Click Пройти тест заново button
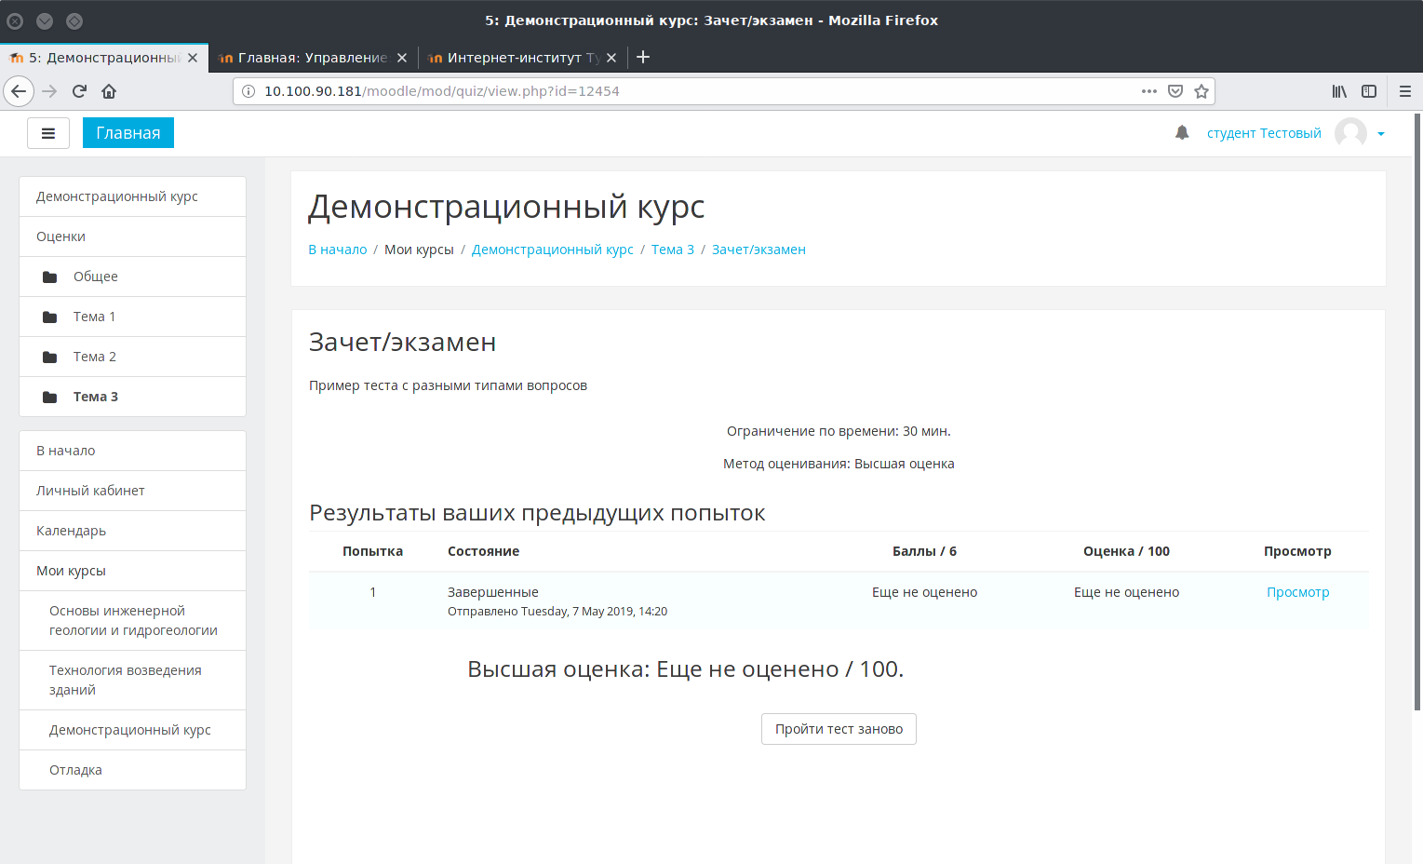 pos(839,729)
